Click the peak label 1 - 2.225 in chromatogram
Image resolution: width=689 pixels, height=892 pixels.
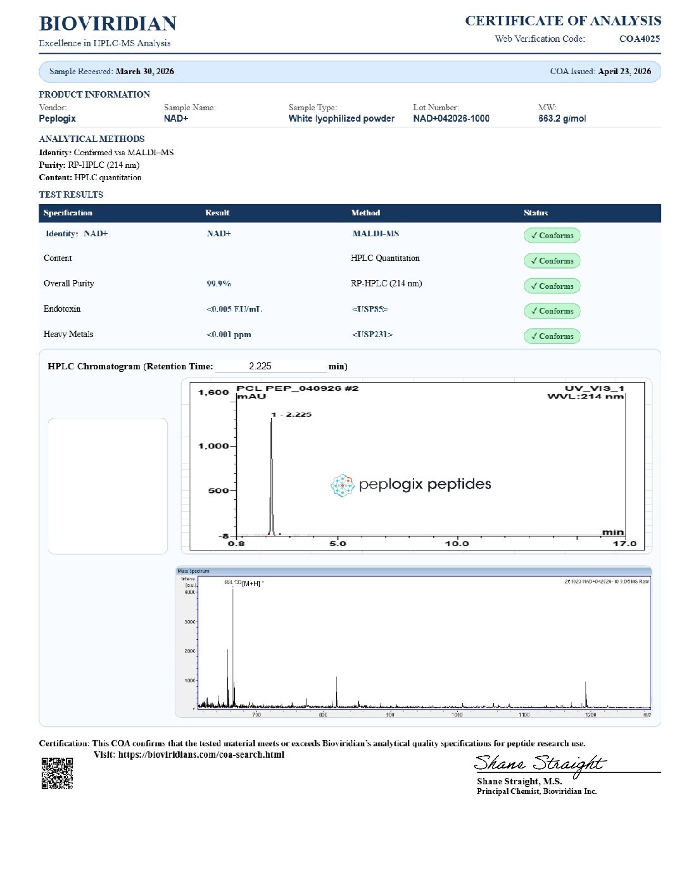coord(291,414)
